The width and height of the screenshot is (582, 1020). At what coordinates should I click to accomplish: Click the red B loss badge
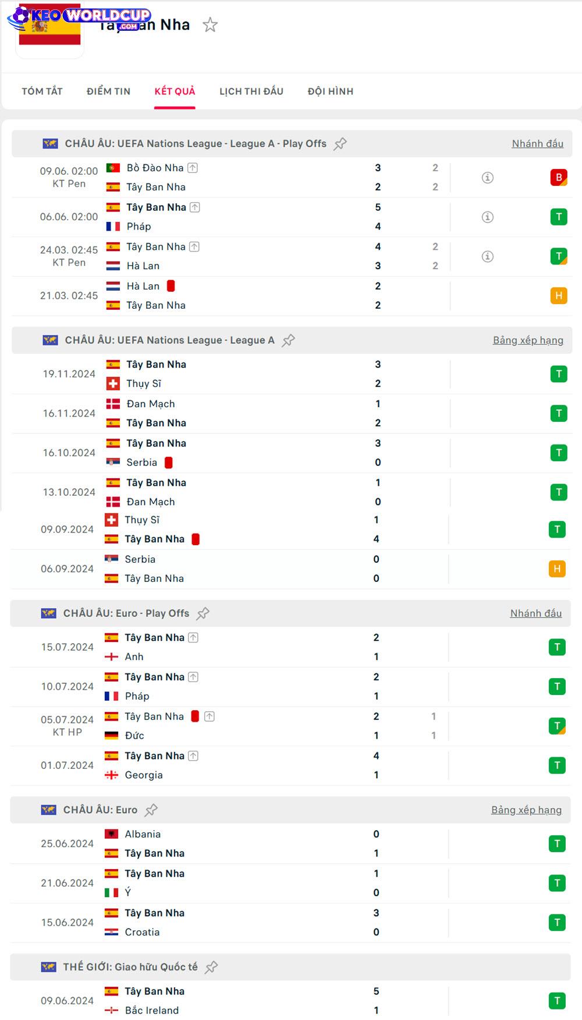pyautogui.click(x=559, y=178)
